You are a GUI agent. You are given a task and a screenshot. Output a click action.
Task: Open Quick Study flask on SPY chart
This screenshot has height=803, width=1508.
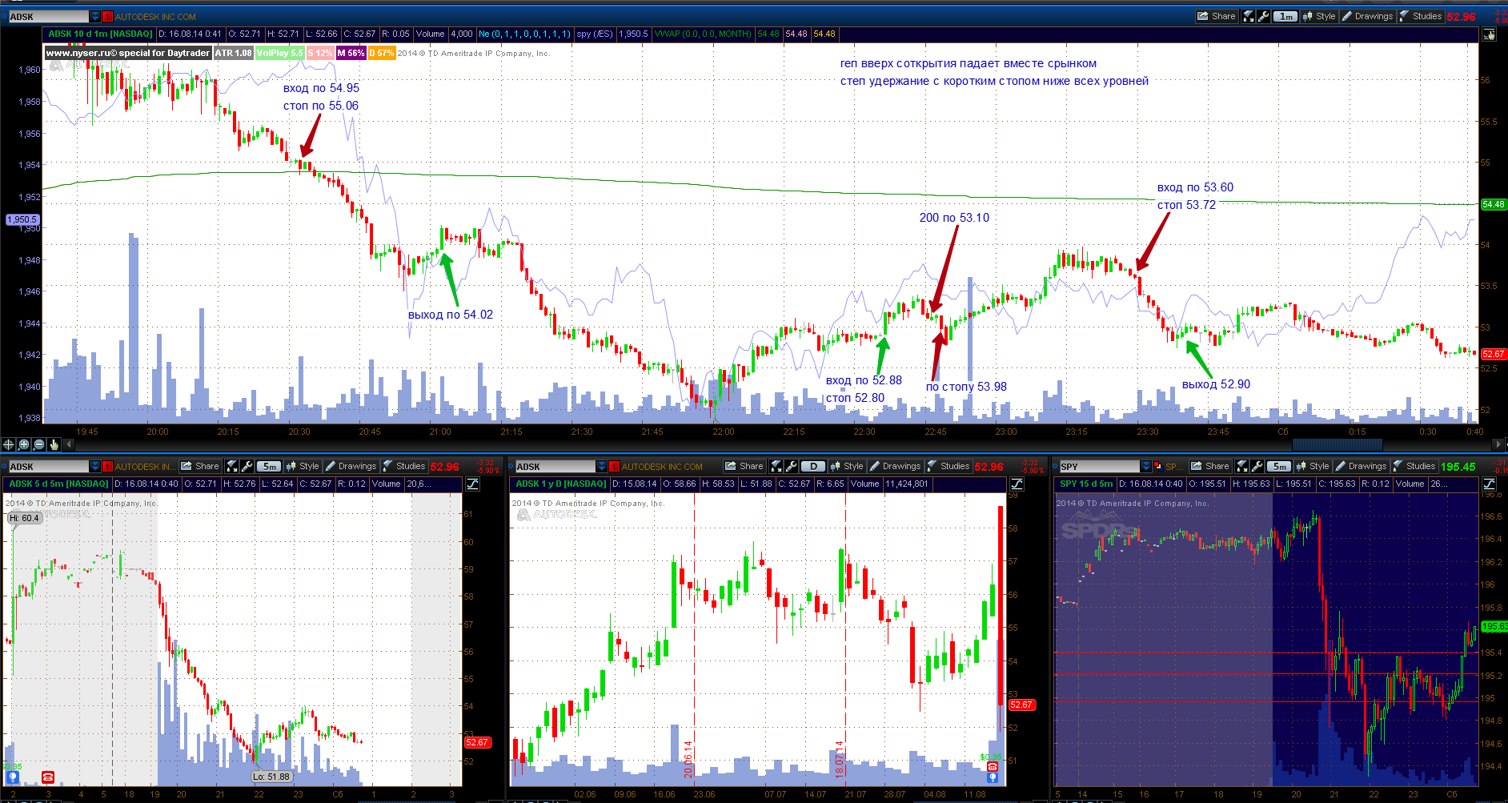click(x=1241, y=466)
